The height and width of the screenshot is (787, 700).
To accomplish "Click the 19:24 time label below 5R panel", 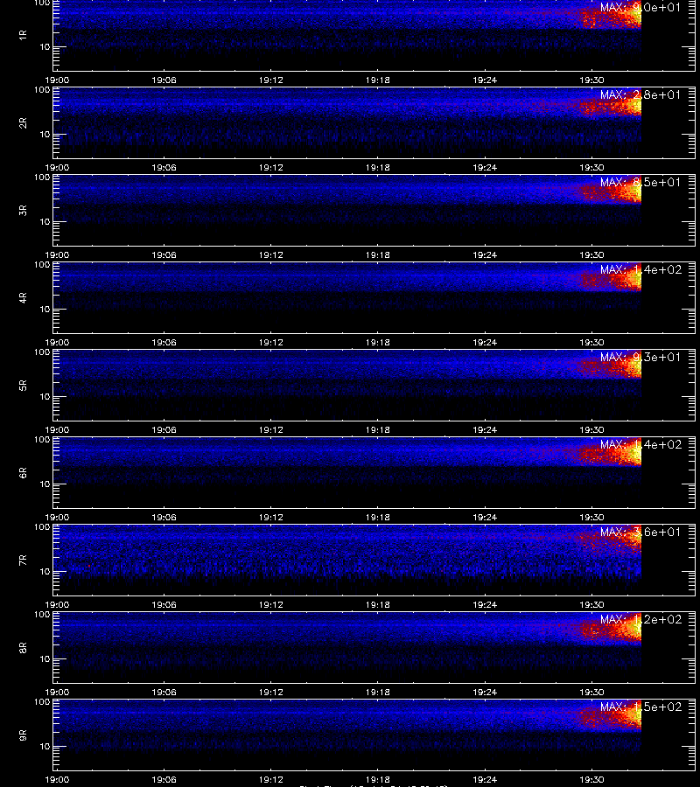I will pos(485,429).
